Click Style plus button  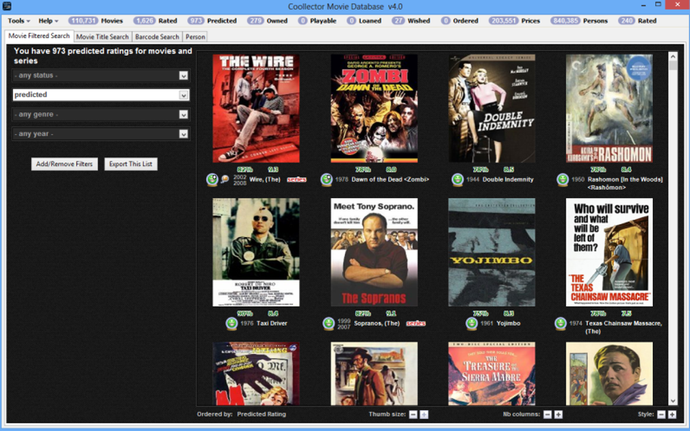[672, 414]
